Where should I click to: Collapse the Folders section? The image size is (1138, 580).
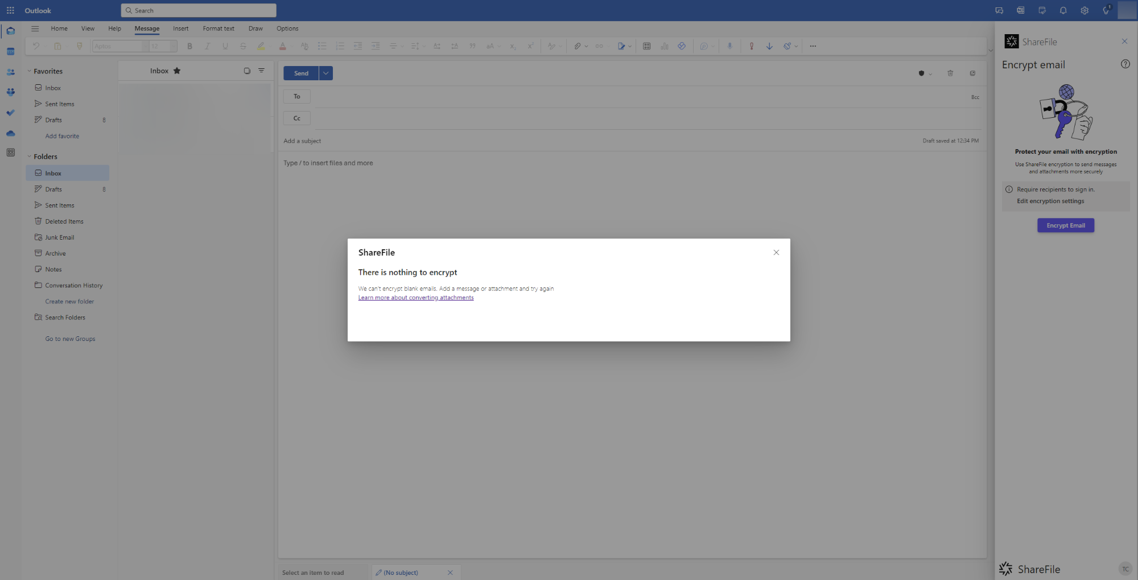[29, 157]
